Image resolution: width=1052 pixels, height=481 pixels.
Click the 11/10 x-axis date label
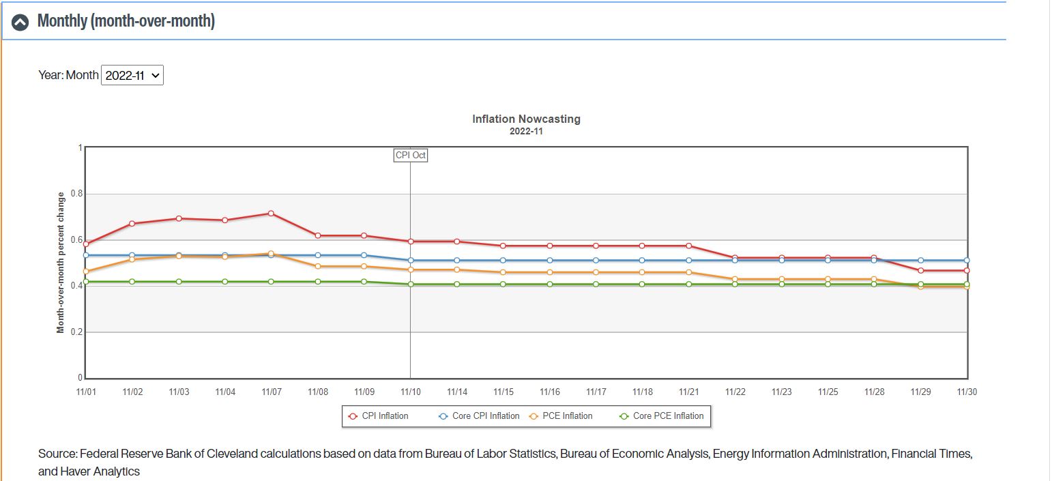[410, 392]
